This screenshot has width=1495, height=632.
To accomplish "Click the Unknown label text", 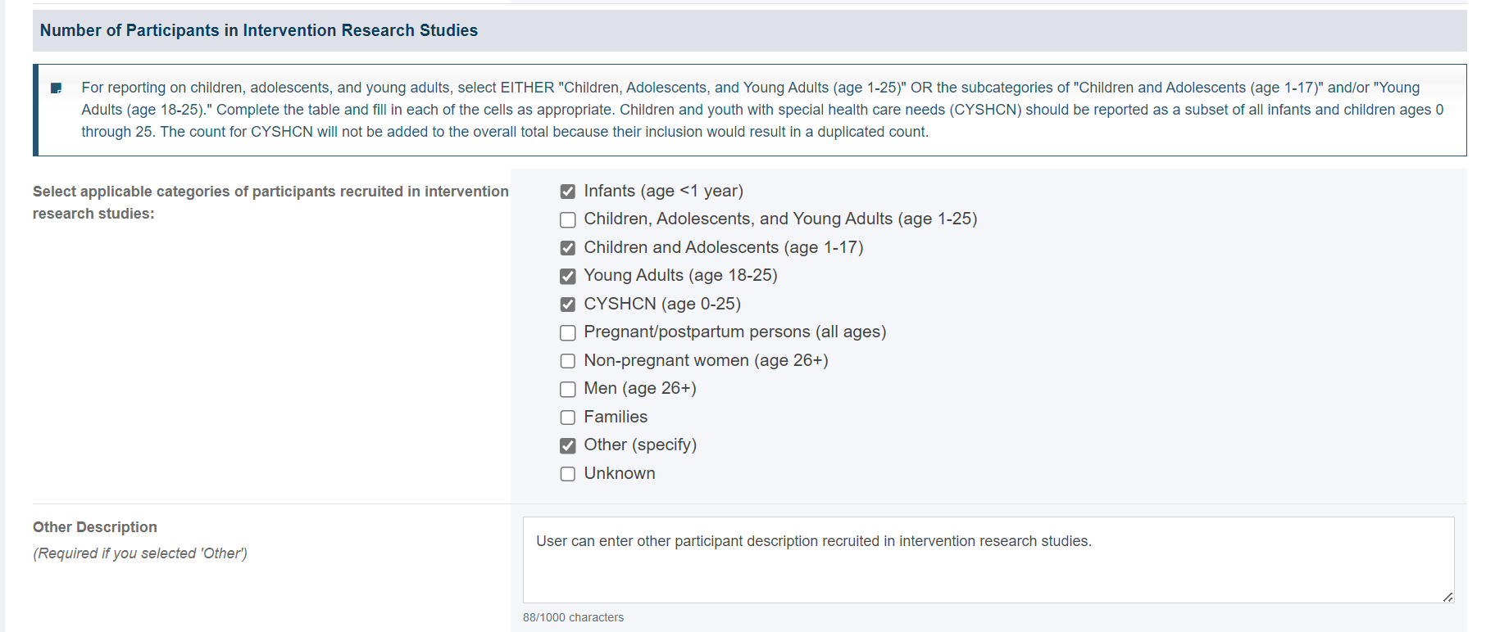I will [x=620, y=473].
